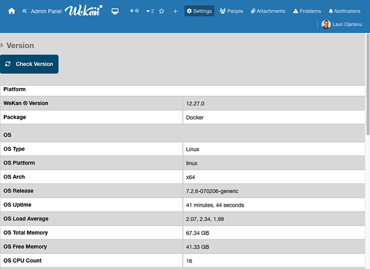Select OS Free Memory value 41.33 GB
This screenshot has height=269, width=370.
pyautogui.click(x=197, y=247)
